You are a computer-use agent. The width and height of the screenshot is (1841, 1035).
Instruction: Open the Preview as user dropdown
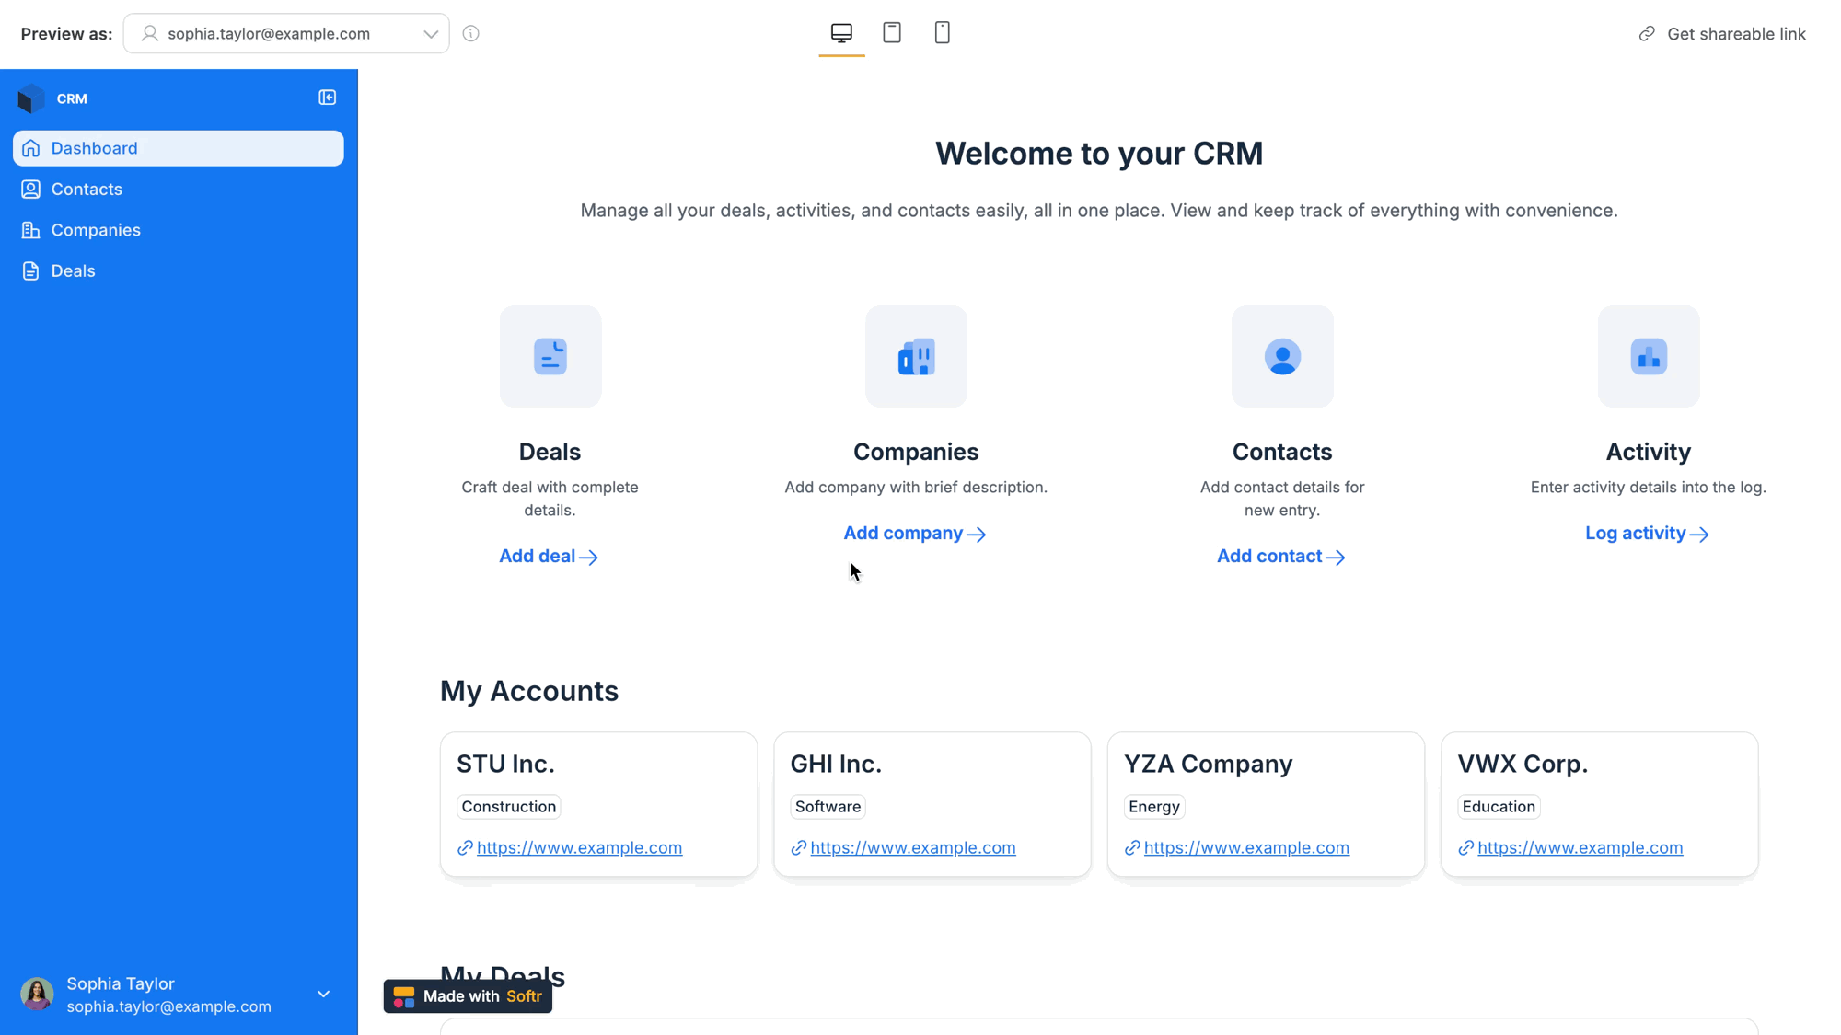point(286,34)
